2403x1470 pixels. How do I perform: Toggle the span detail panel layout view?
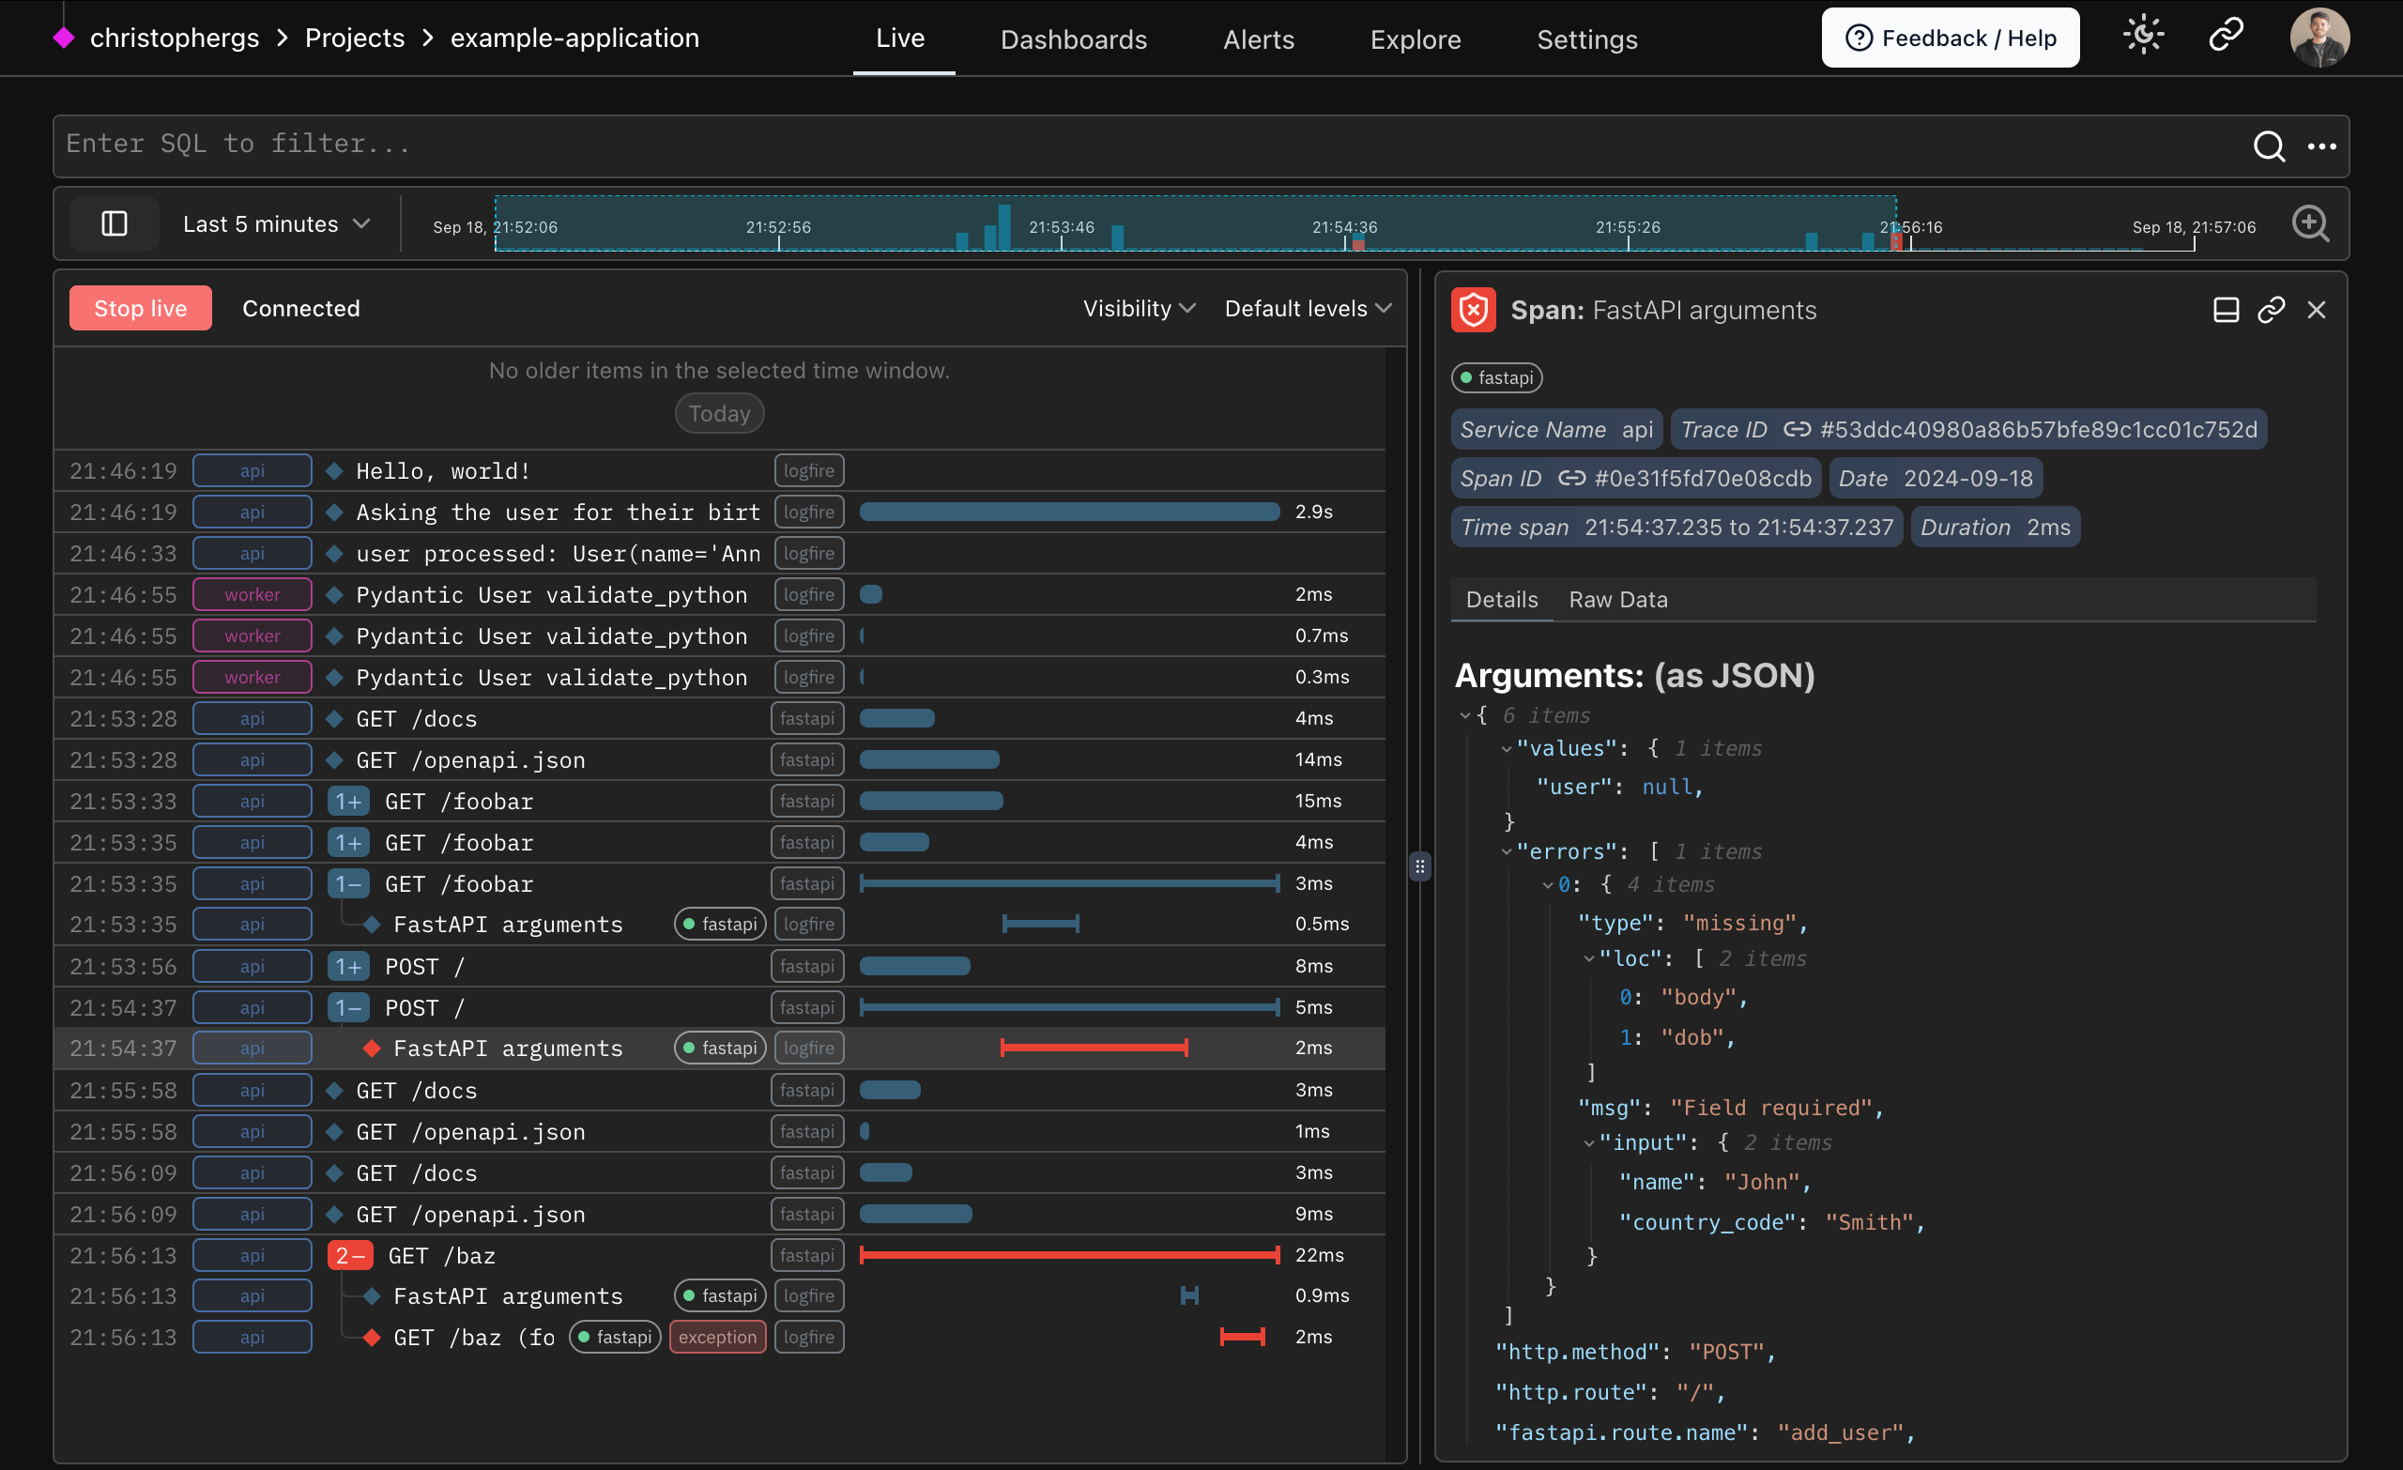(2226, 309)
